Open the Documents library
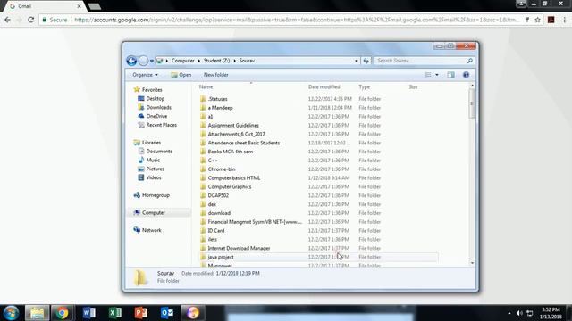 [155, 151]
